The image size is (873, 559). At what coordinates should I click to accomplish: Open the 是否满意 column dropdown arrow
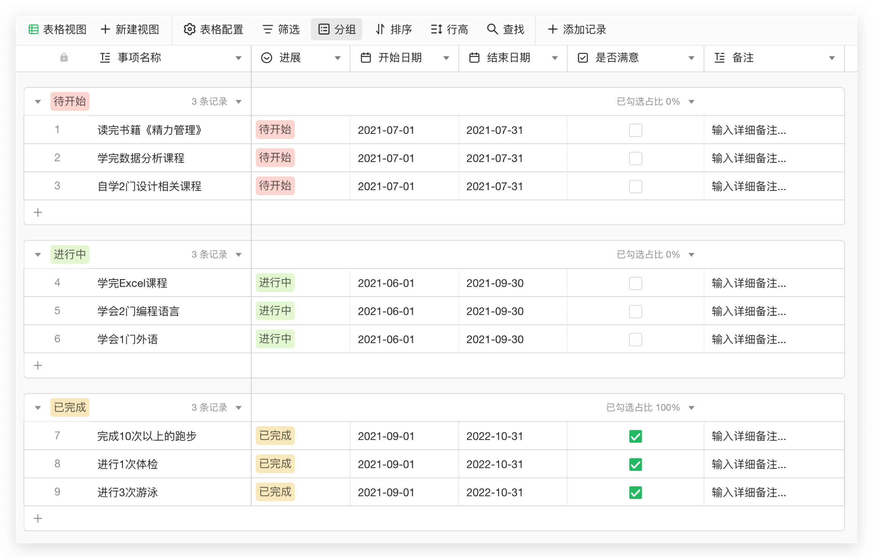pyautogui.click(x=691, y=58)
